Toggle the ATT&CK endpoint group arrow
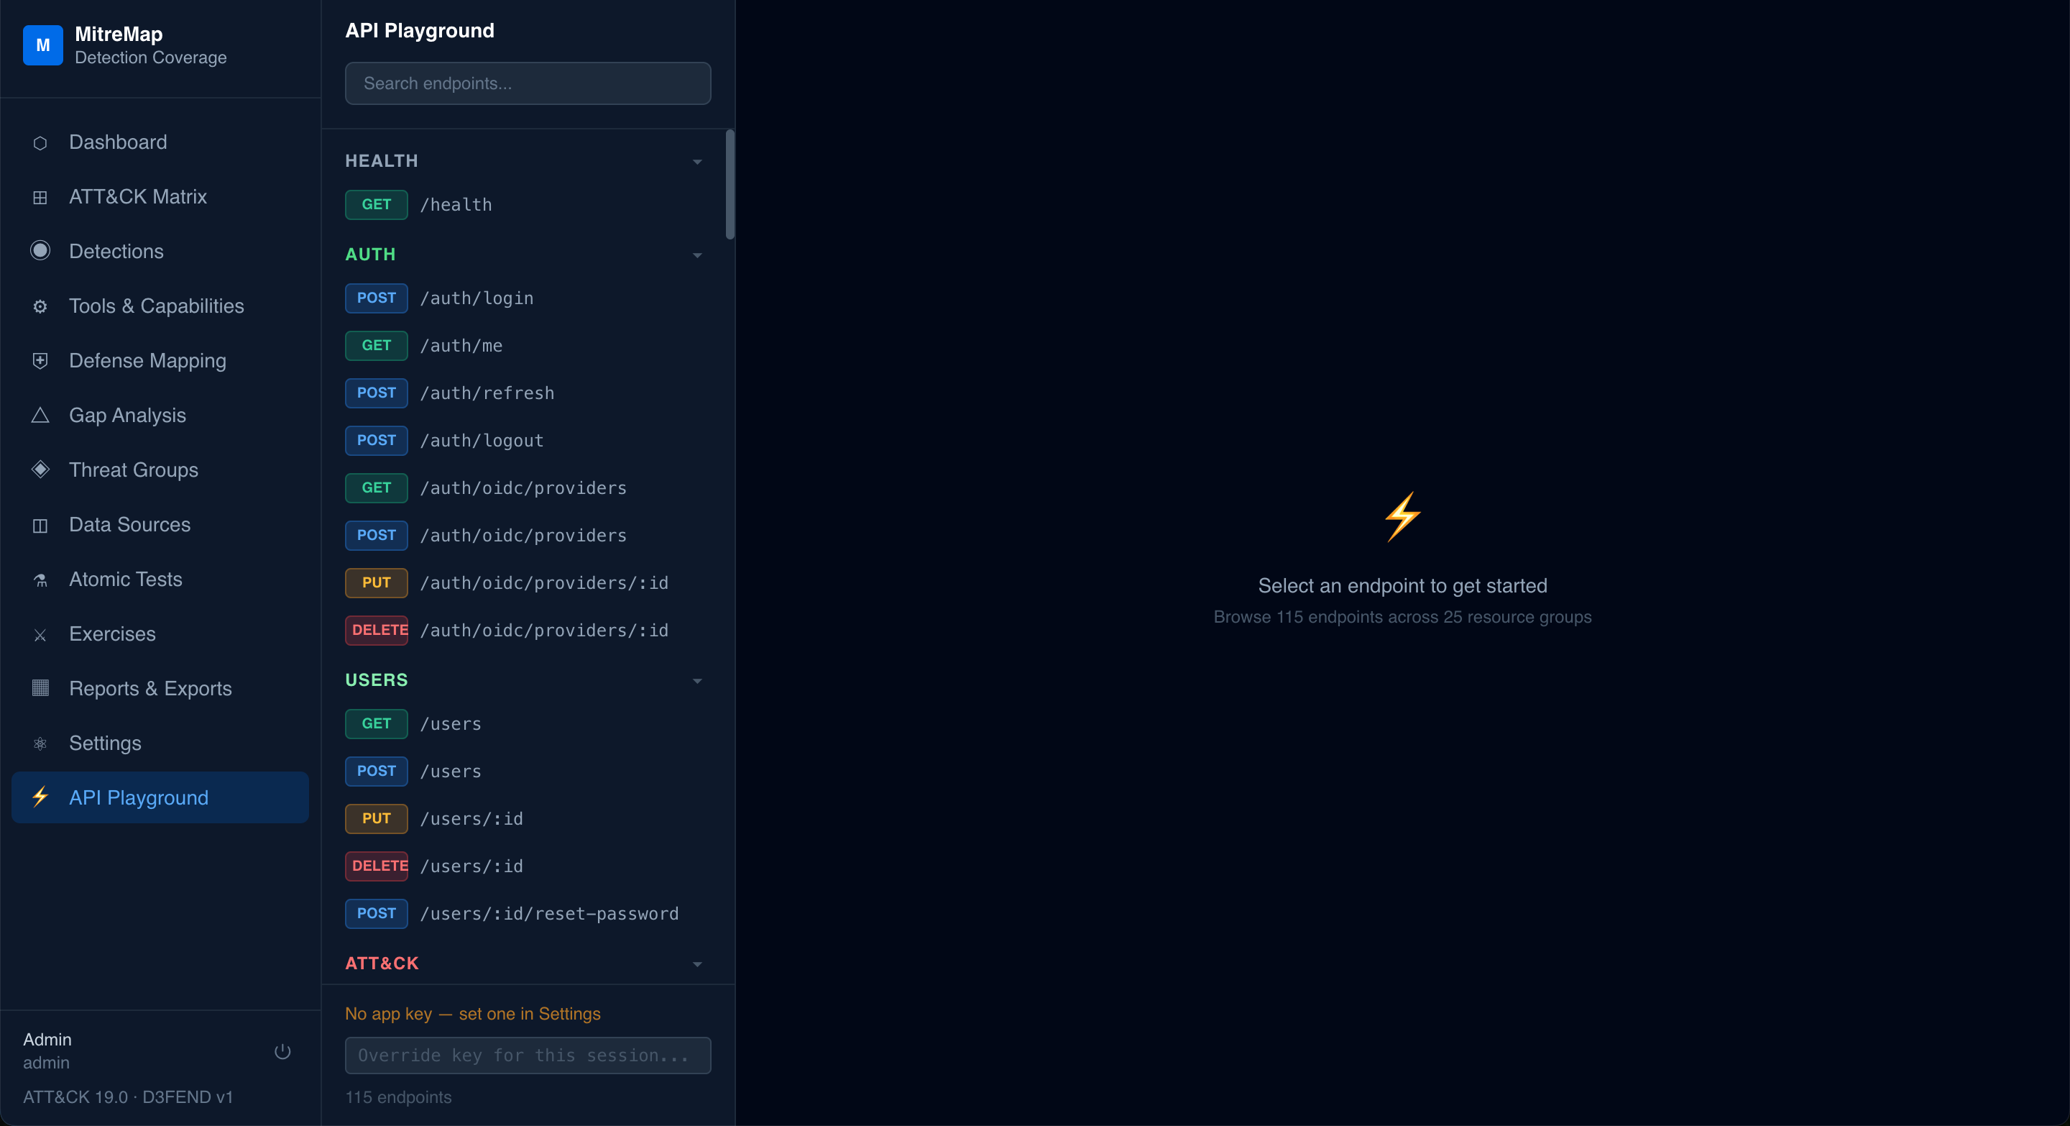This screenshot has width=2070, height=1126. click(696, 963)
